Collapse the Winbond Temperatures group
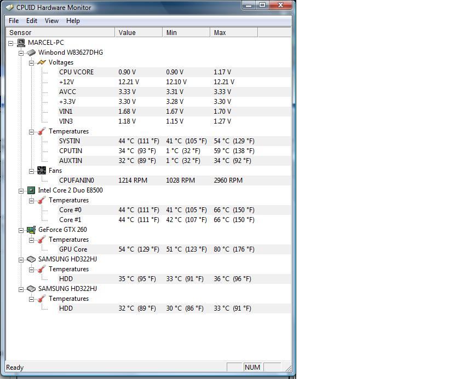 31,132
